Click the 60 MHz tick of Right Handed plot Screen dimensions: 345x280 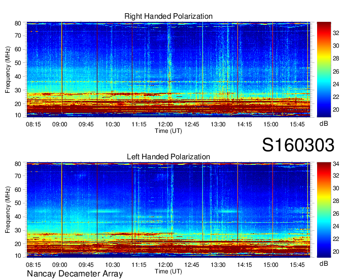[18, 49]
